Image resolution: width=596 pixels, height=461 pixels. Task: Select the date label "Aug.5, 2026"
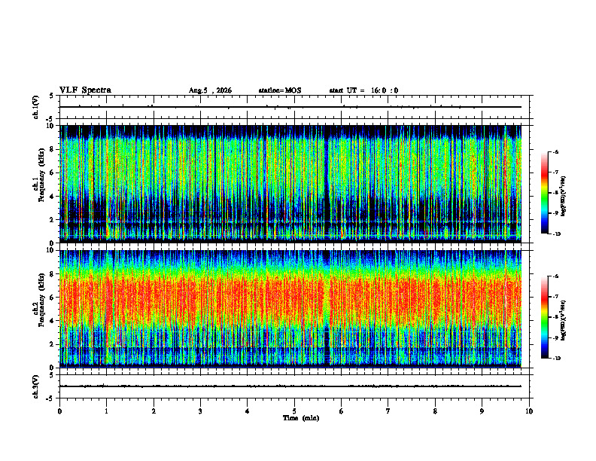click(x=210, y=90)
